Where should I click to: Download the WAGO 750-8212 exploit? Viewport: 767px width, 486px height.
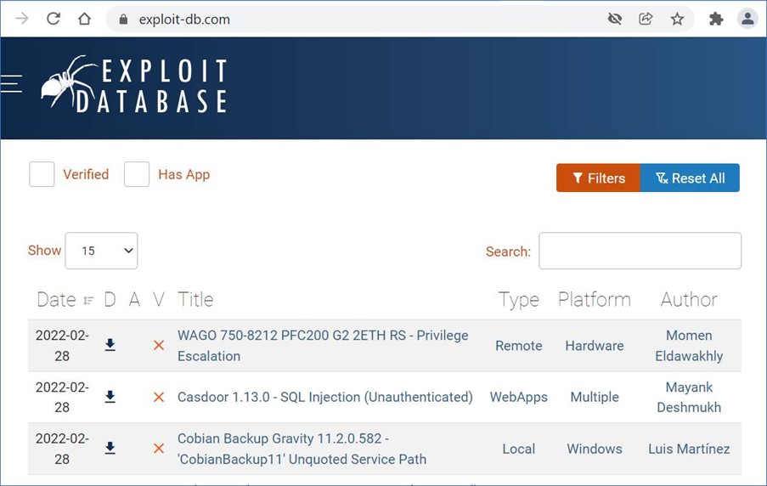click(x=110, y=345)
